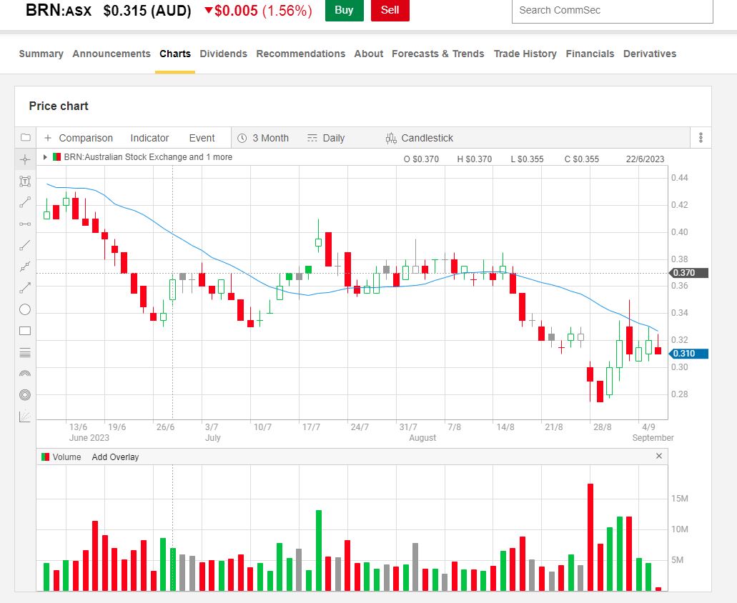Open the 3 Month time range dropdown
Image resolution: width=737 pixels, height=603 pixels.
(x=263, y=138)
